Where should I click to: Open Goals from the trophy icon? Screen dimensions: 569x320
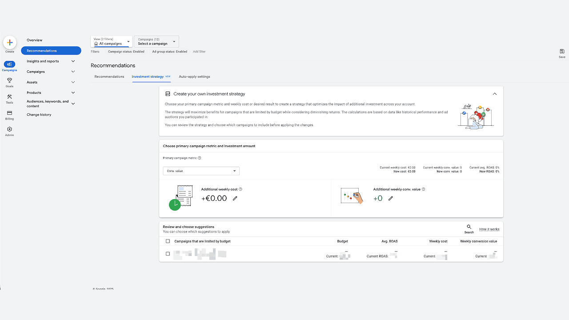[x=9, y=81]
